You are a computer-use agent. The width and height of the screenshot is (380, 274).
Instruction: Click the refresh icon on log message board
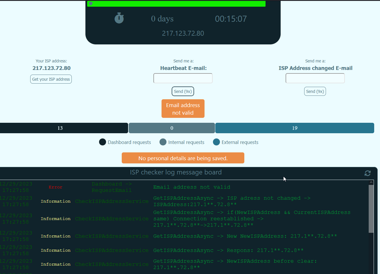click(368, 173)
